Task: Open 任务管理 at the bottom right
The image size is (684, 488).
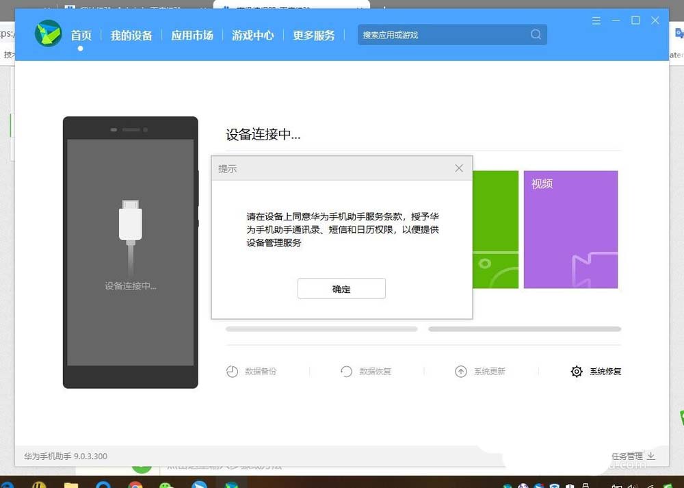Action: (627, 457)
